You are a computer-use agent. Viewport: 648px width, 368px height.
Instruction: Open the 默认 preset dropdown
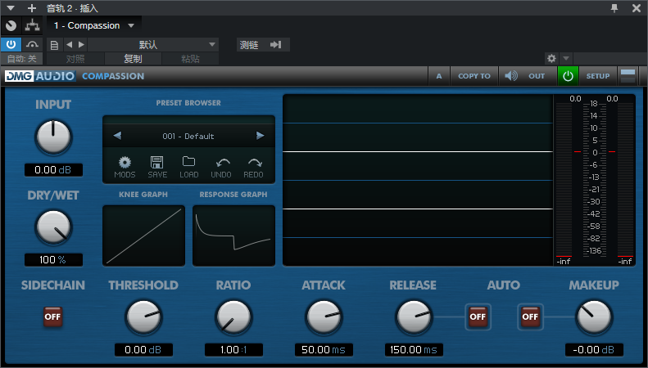(x=153, y=44)
